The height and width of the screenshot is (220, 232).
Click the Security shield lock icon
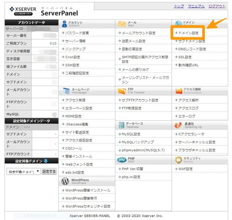click(178, 160)
